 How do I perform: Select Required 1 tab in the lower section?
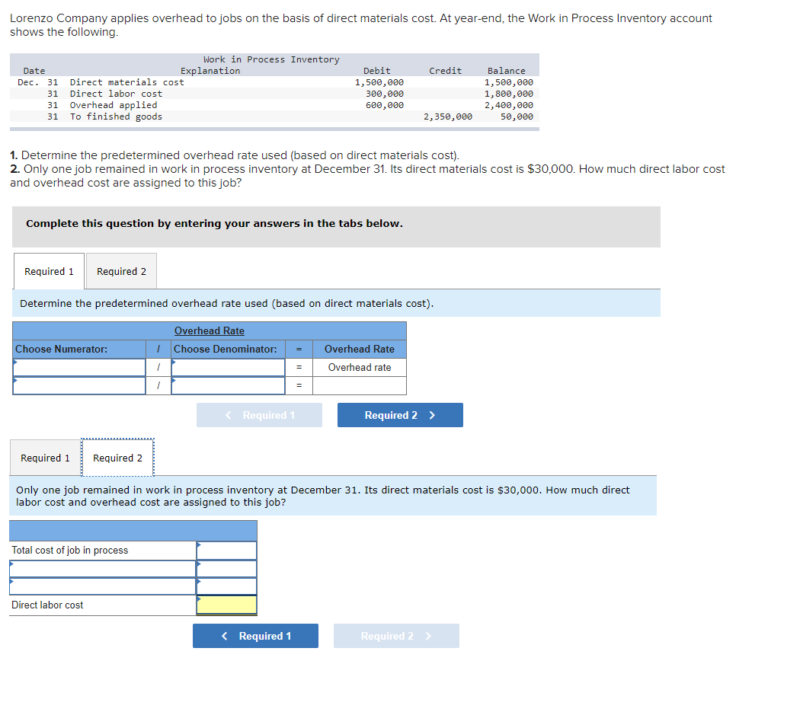click(45, 458)
